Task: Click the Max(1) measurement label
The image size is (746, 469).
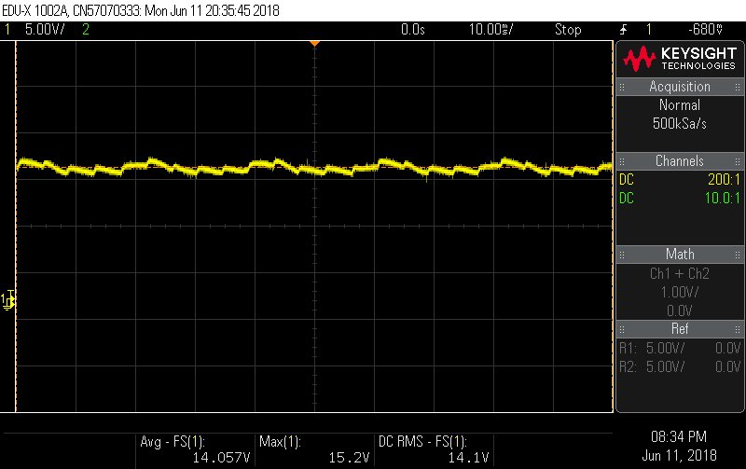Action: click(x=281, y=442)
